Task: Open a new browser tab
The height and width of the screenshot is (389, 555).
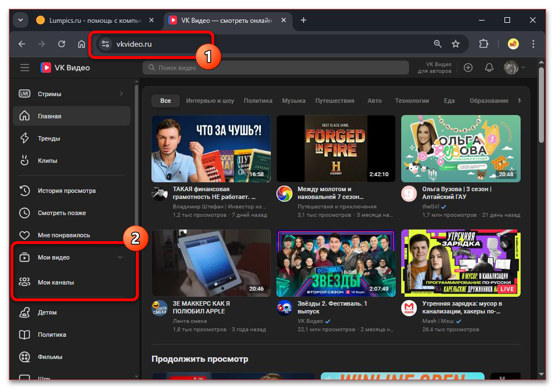Action: [304, 20]
